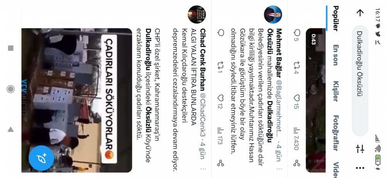Click the compose tweet floating button
The width and height of the screenshot is (386, 178).
[41, 158]
